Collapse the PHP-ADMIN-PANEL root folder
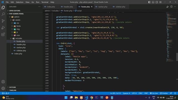Viewport: 178px width, 100px height. click(25, 14)
